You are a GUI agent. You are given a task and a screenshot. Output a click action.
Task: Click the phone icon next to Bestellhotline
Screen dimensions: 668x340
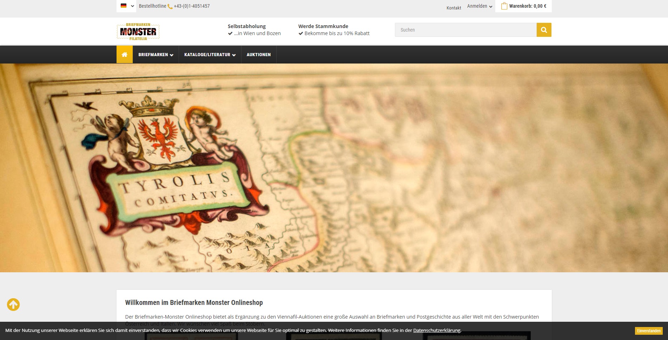click(169, 6)
